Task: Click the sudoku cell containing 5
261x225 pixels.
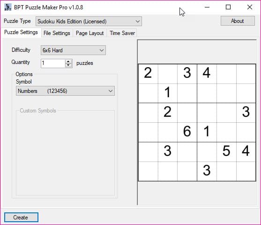Action: (x=226, y=152)
